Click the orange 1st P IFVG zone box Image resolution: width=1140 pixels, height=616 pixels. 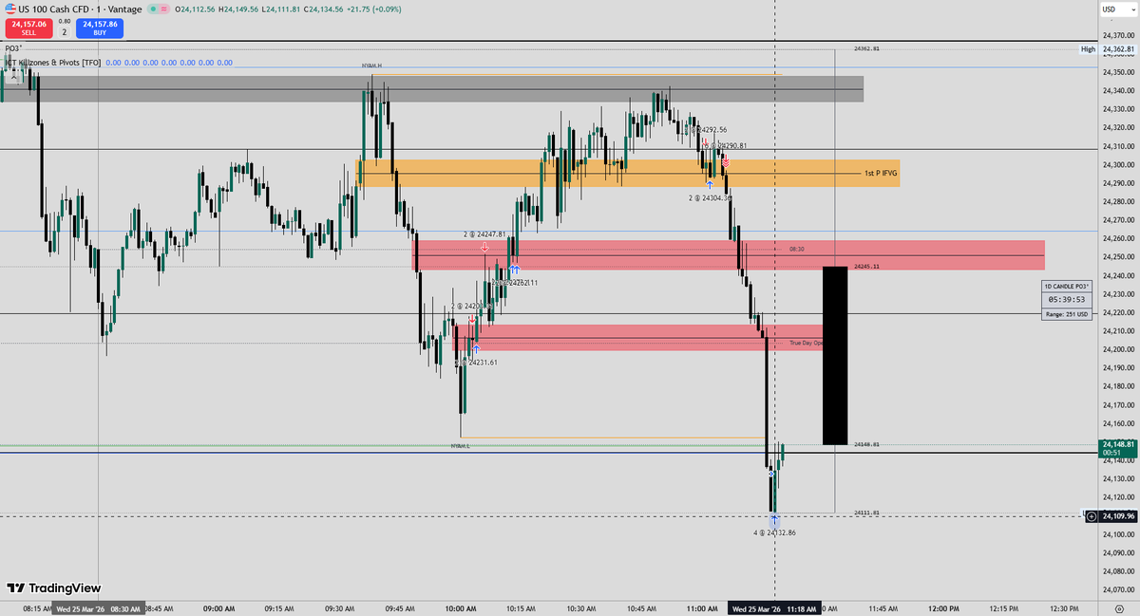[x=627, y=173]
